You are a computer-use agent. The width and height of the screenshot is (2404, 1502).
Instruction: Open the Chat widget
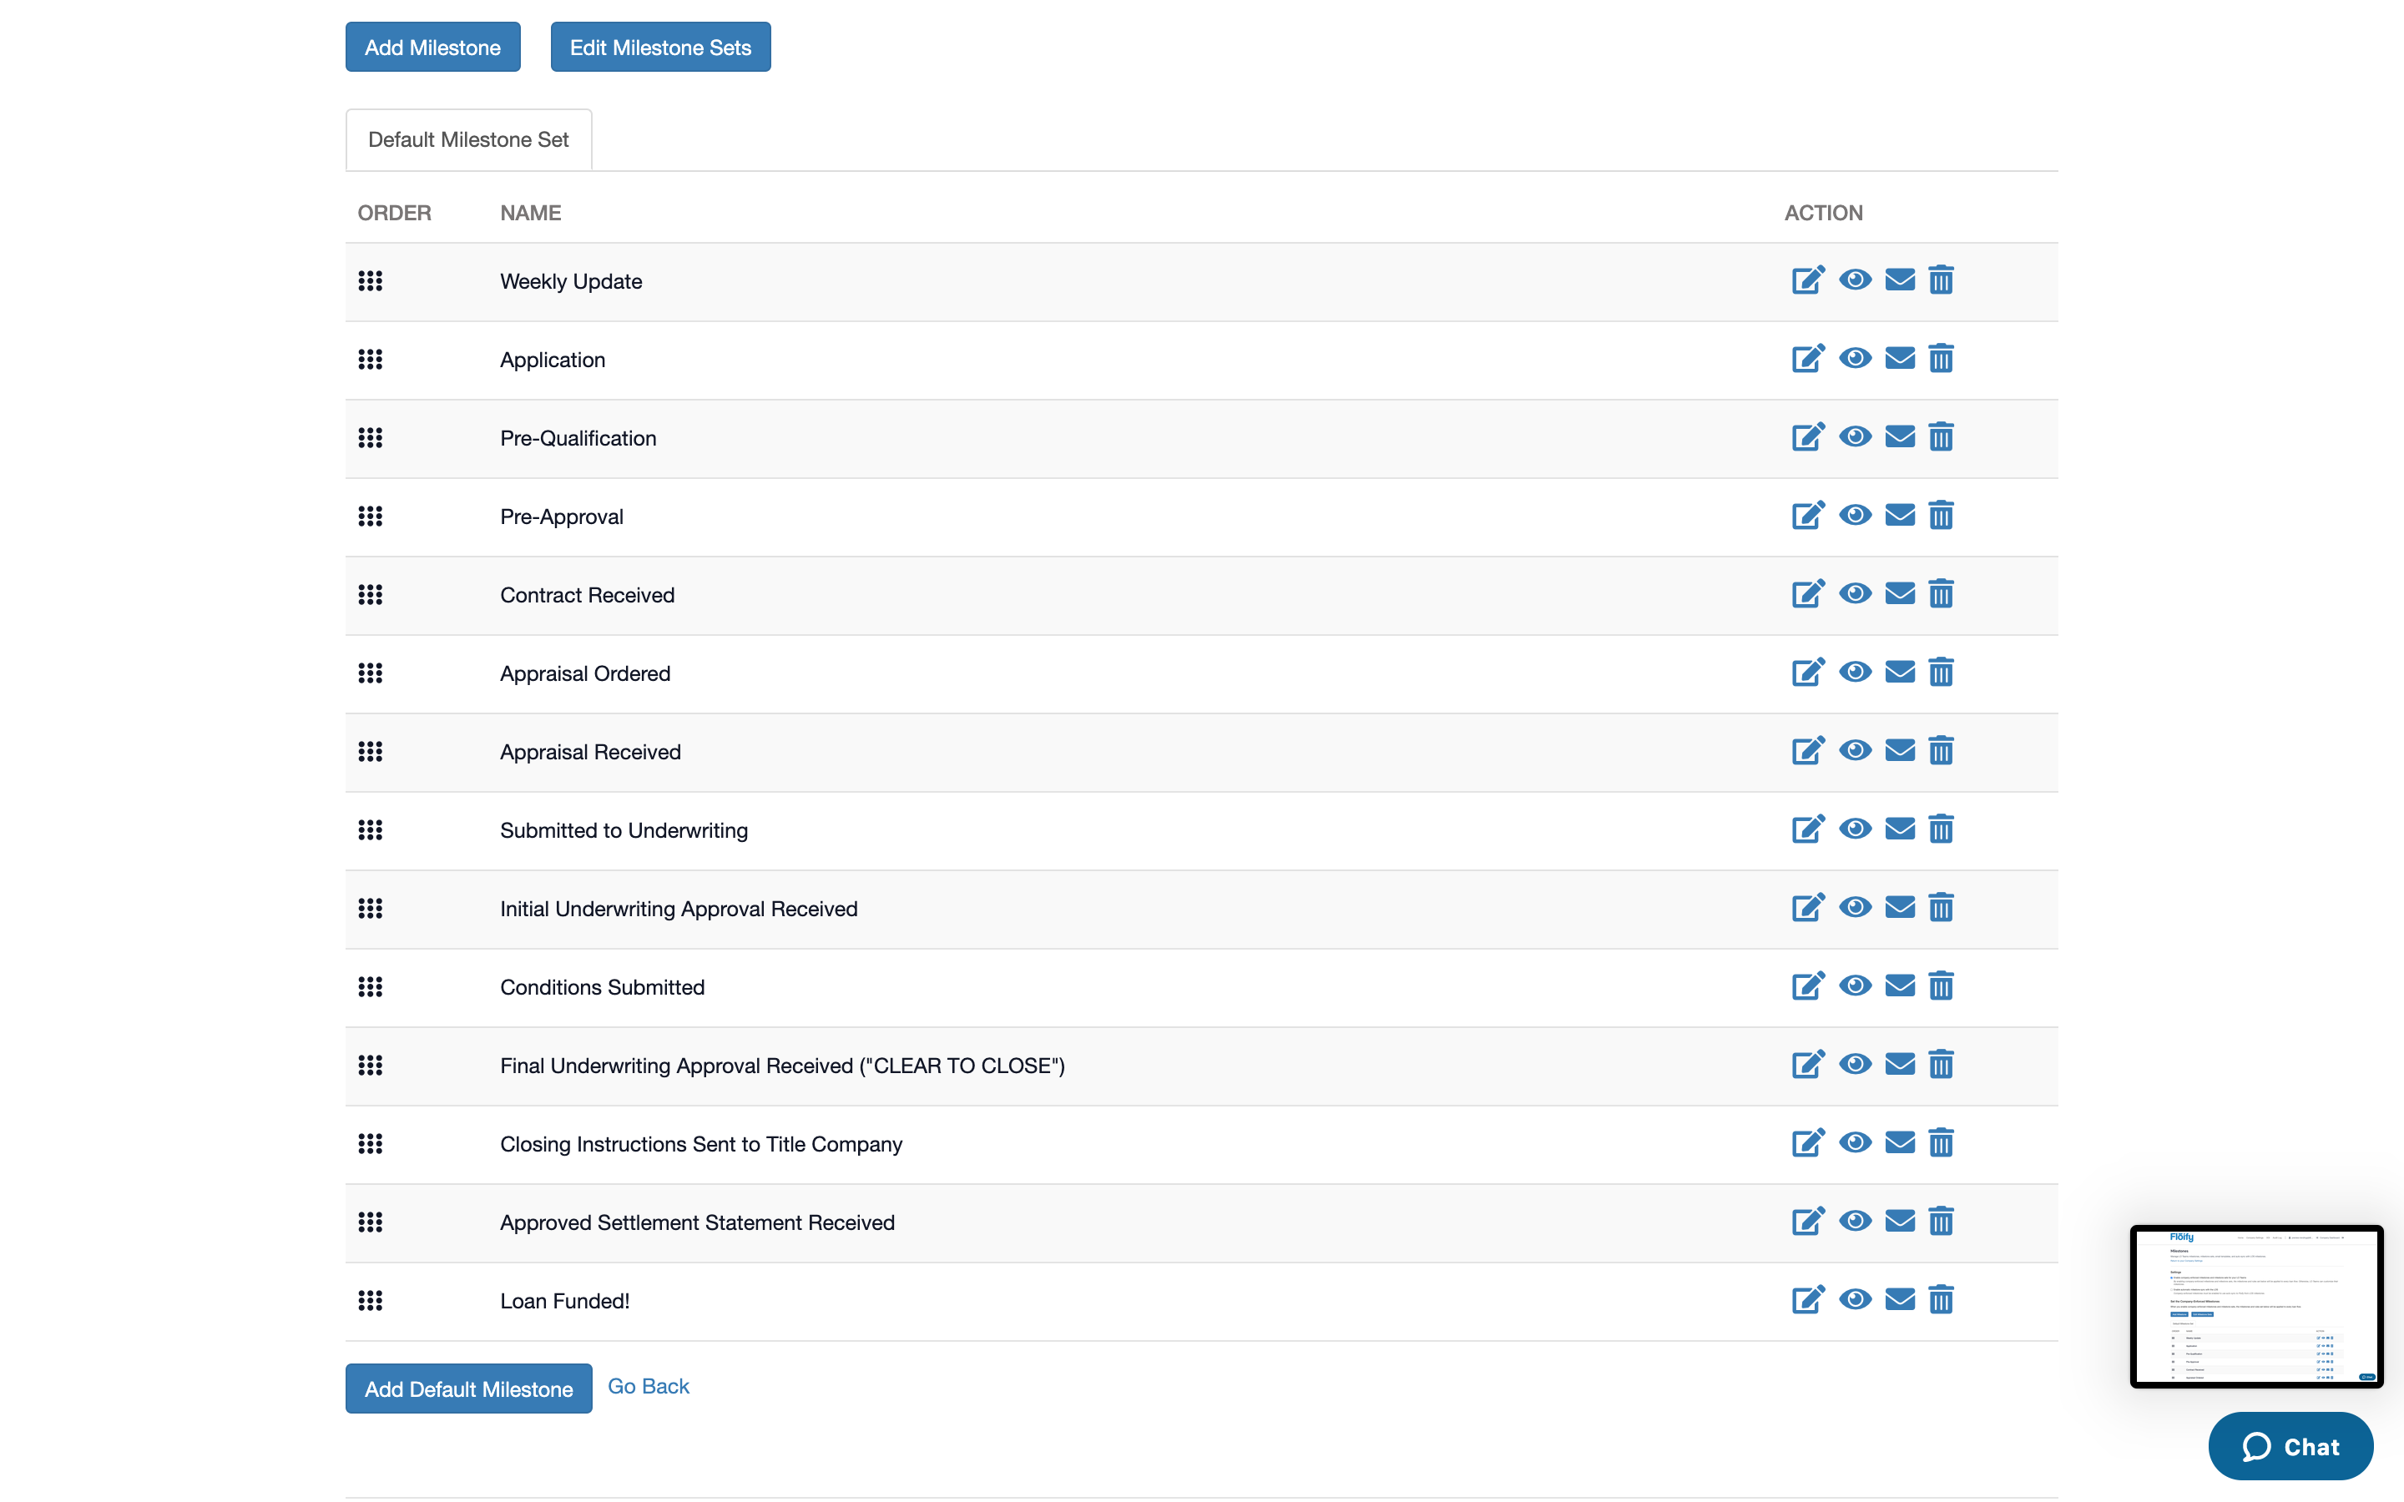tap(2290, 1446)
